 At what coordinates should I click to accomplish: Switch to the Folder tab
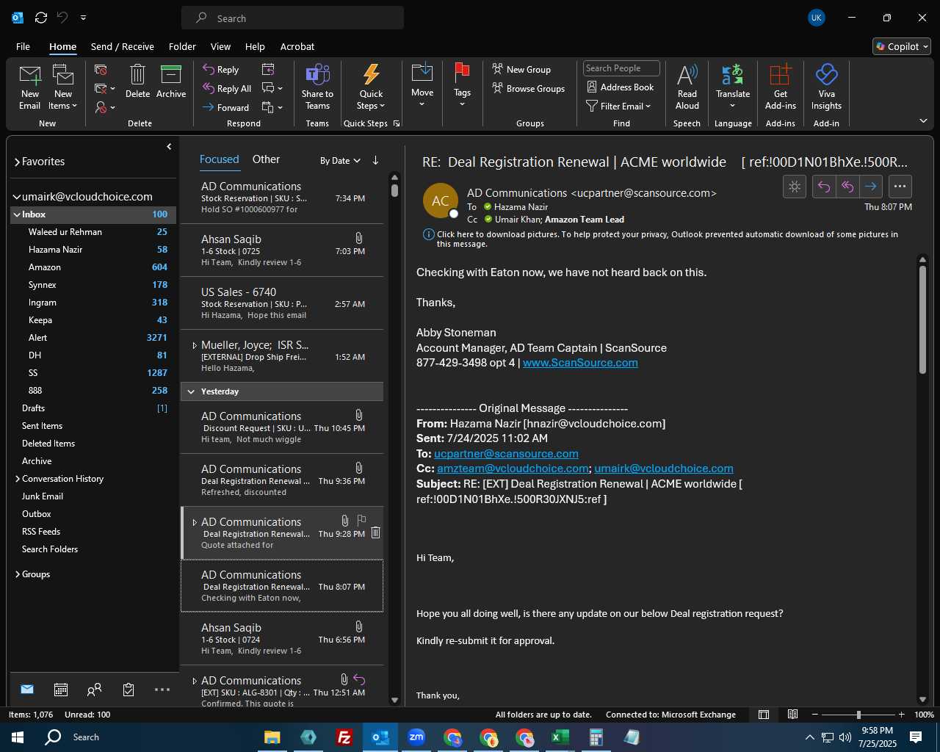point(182,46)
